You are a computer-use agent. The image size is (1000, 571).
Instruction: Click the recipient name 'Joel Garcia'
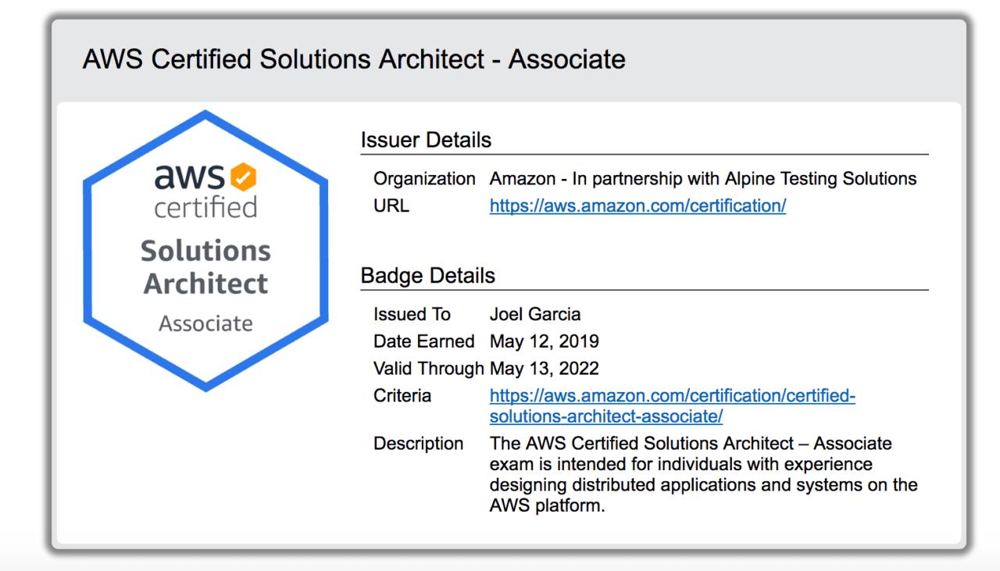[535, 314]
